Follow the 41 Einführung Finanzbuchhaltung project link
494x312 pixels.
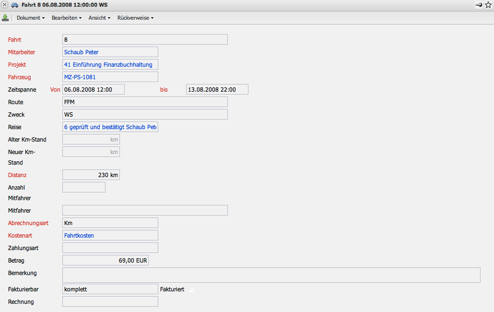pyautogui.click(x=108, y=64)
